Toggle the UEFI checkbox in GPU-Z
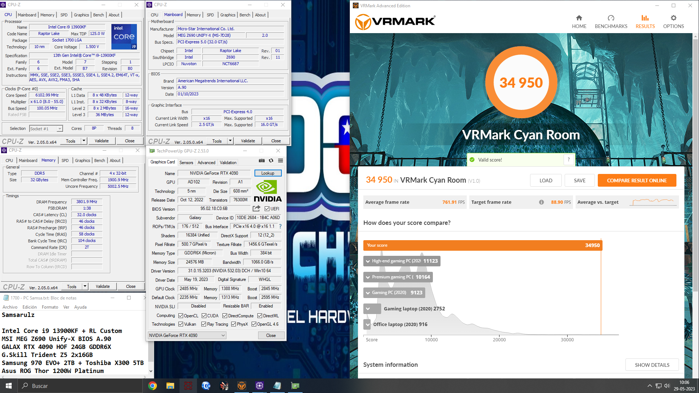The width and height of the screenshot is (699, 393). [267, 209]
